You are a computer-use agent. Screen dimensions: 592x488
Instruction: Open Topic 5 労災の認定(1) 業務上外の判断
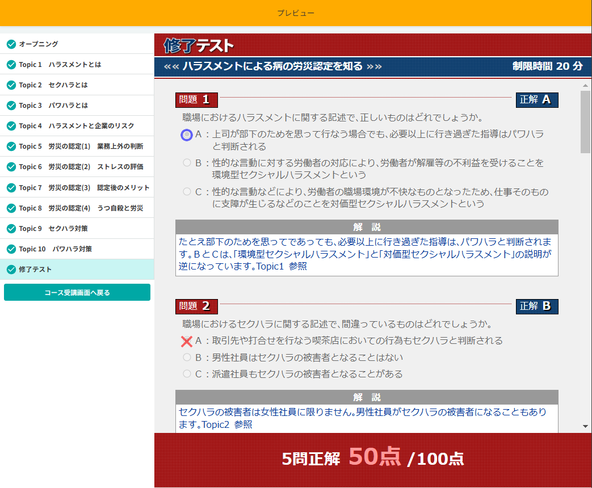coord(77,146)
